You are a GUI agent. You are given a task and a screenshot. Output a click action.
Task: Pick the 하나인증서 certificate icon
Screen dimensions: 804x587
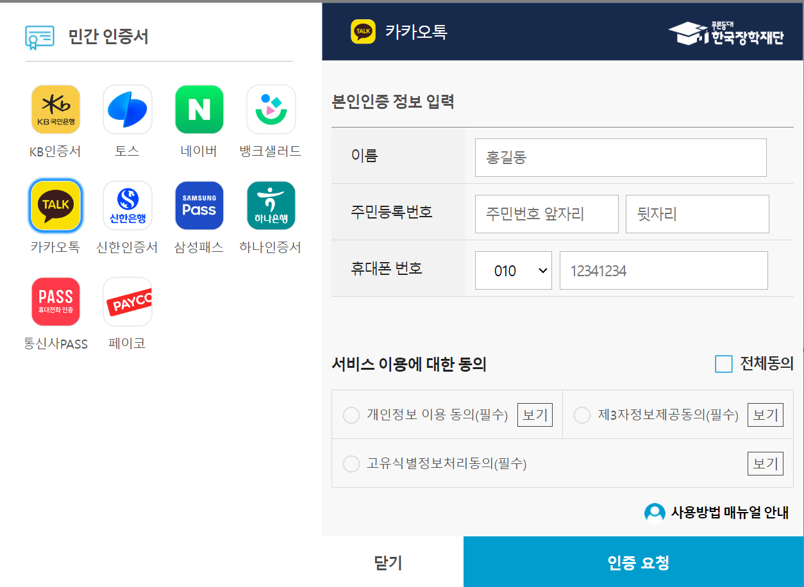[271, 206]
